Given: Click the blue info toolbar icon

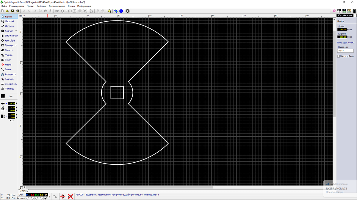Looking at the screenshot, I should coord(121,11).
